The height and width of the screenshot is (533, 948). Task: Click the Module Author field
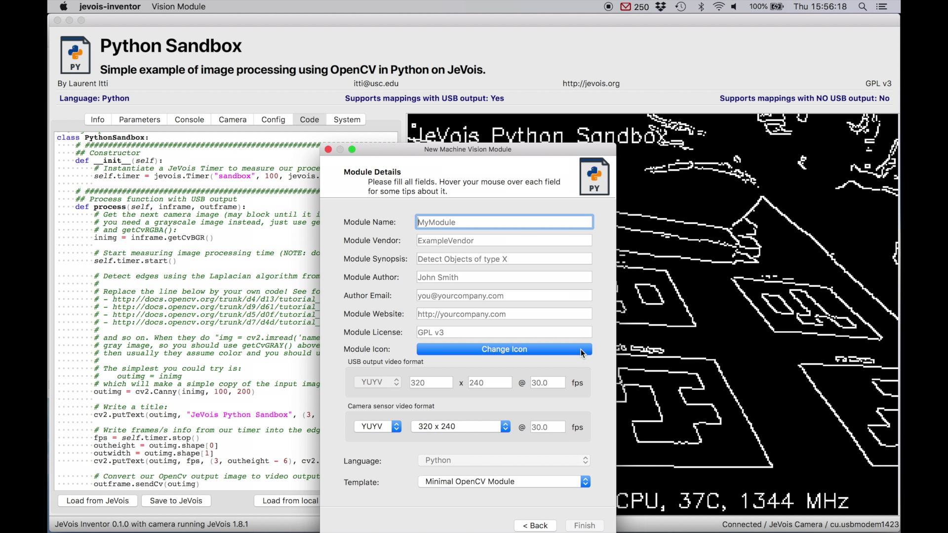(x=504, y=277)
